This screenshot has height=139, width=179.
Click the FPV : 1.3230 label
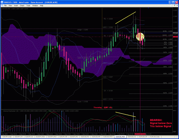pyautogui.click(x=108, y=63)
